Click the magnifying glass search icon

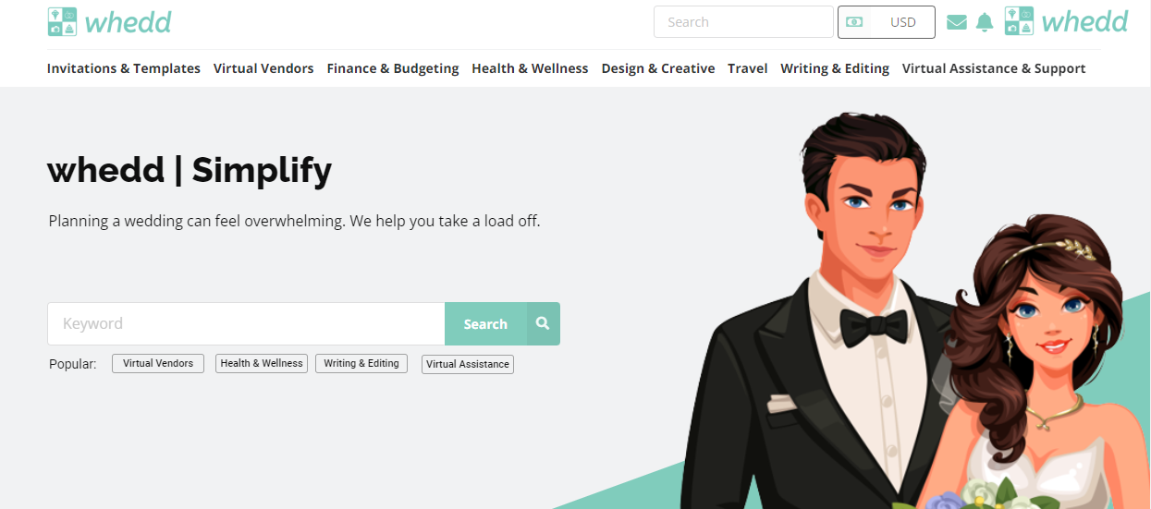coord(544,324)
